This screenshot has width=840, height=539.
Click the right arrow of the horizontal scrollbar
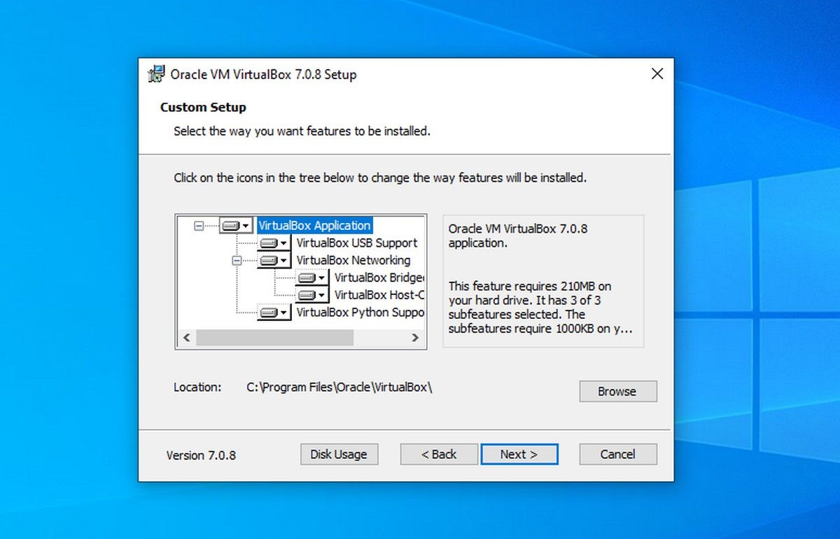click(x=415, y=338)
